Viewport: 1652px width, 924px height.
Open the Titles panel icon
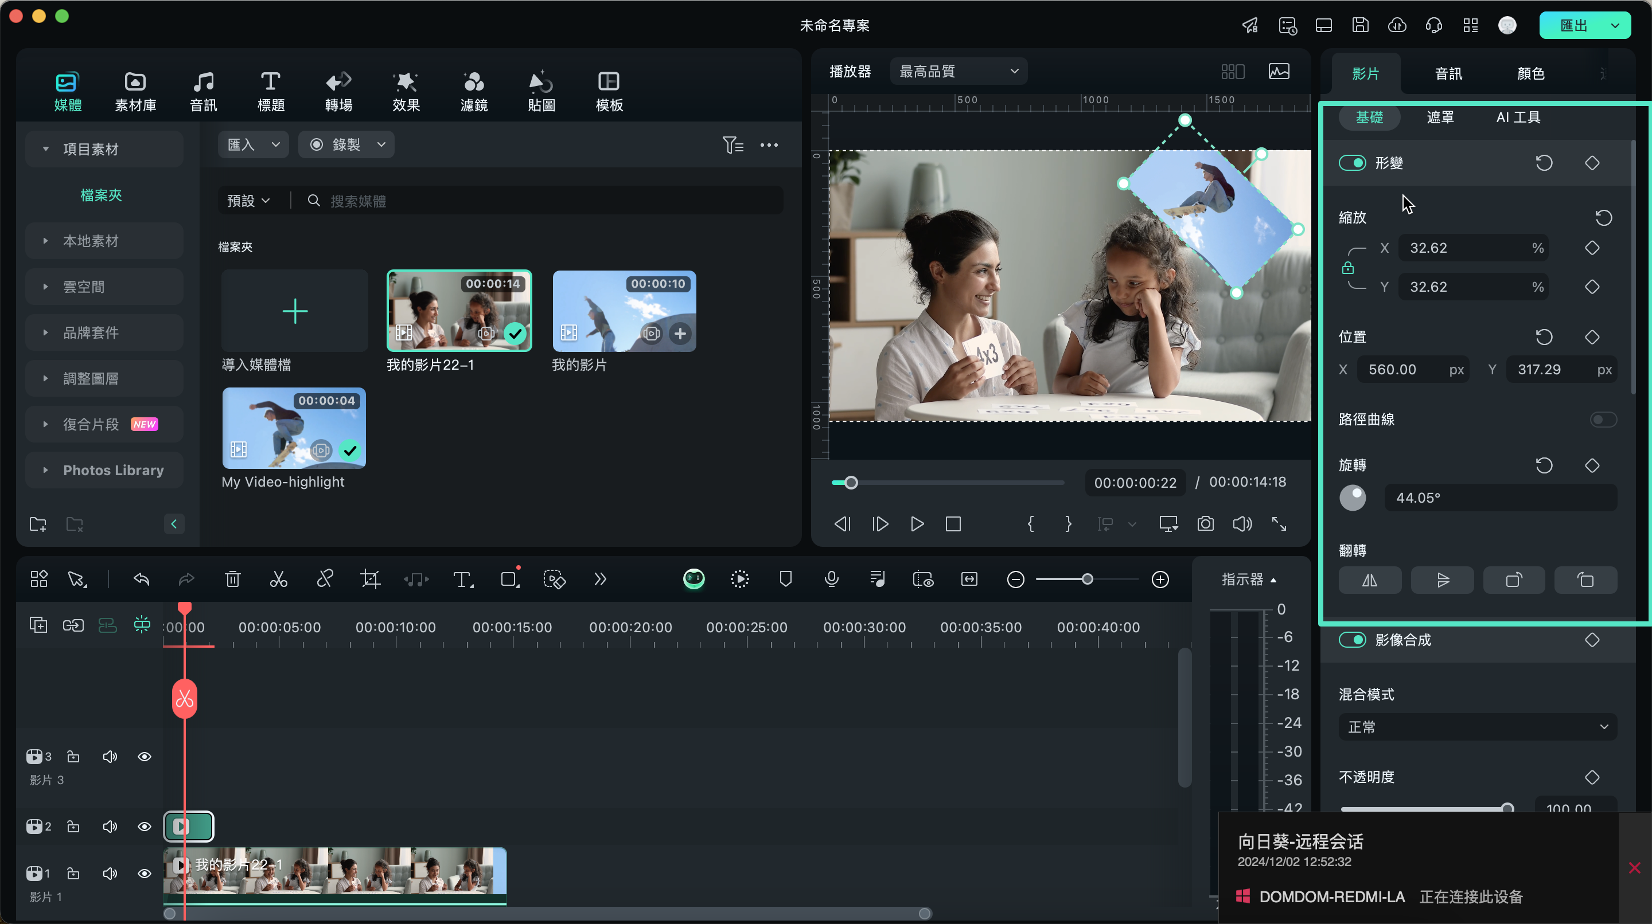[x=271, y=92]
